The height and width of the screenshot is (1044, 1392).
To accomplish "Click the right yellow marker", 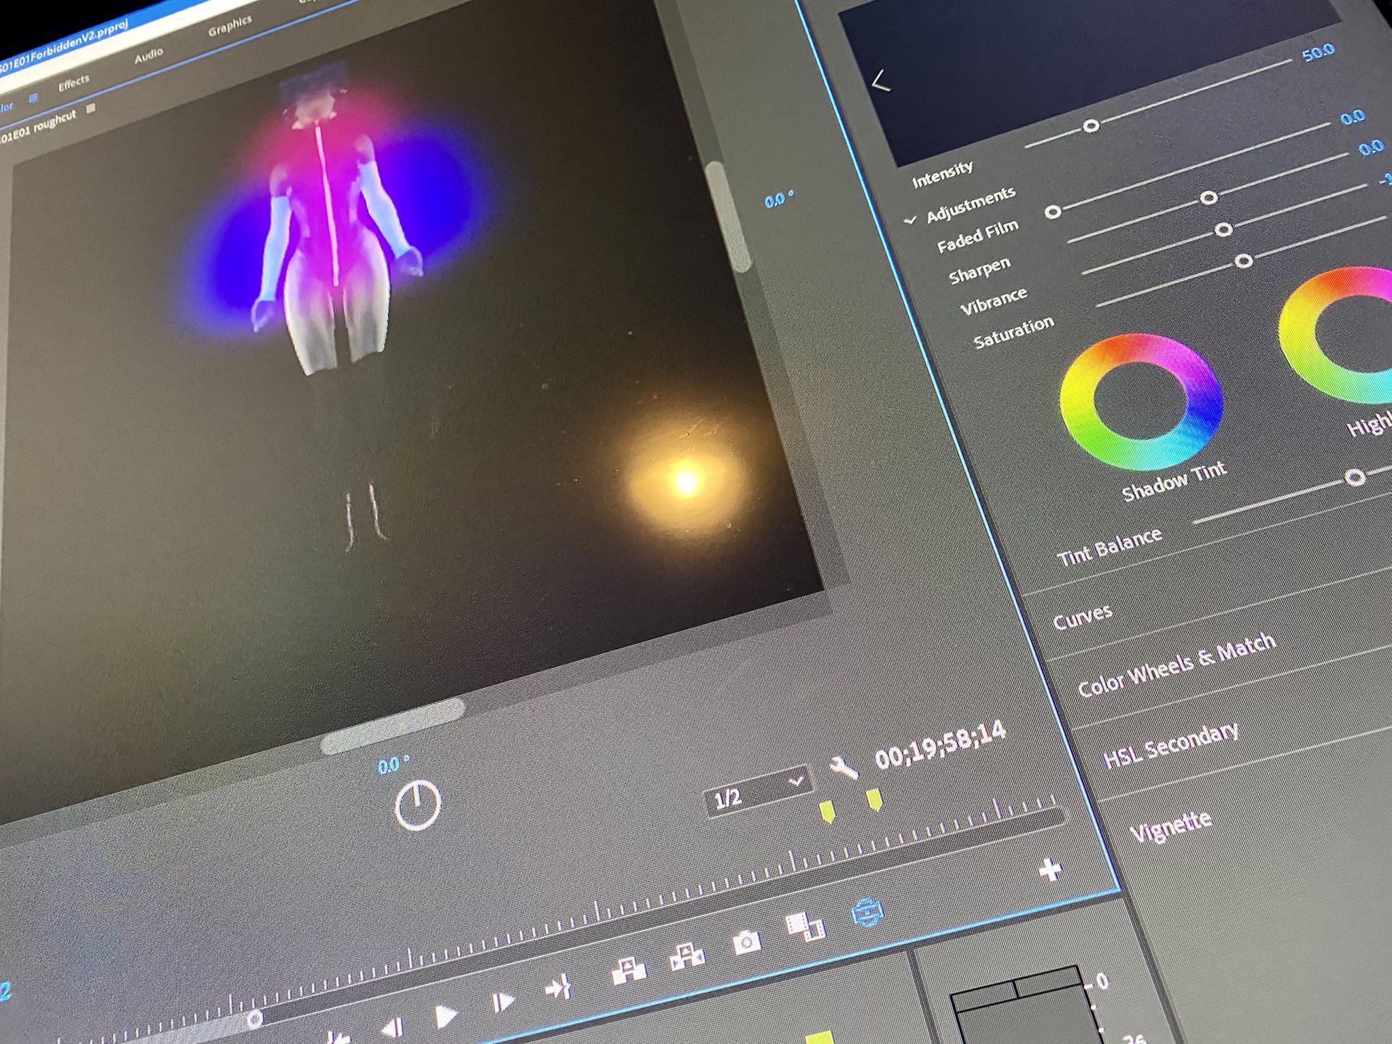I will [874, 800].
